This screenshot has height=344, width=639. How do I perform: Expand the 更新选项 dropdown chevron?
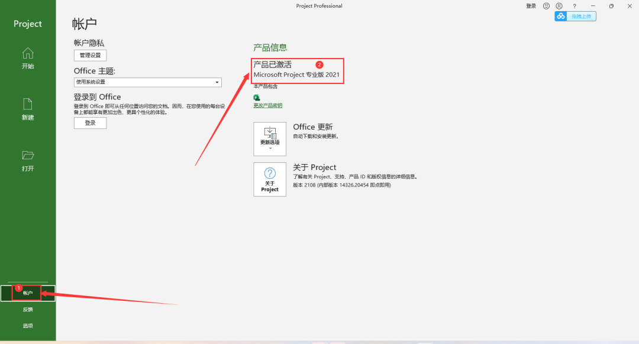click(270, 148)
